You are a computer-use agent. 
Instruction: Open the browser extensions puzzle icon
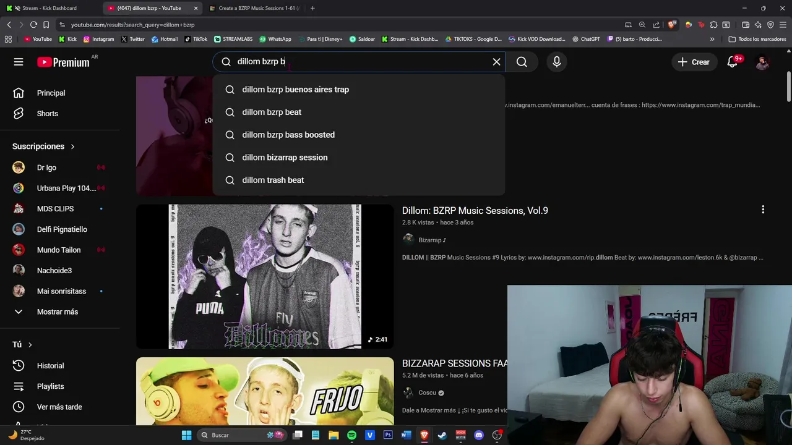click(x=713, y=25)
